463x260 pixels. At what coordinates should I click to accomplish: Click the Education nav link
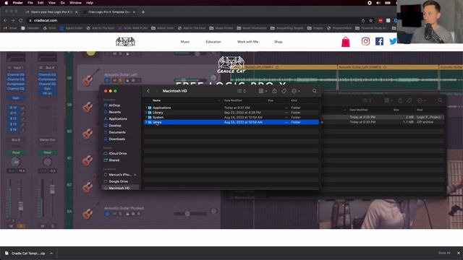click(x=213, y=42)
